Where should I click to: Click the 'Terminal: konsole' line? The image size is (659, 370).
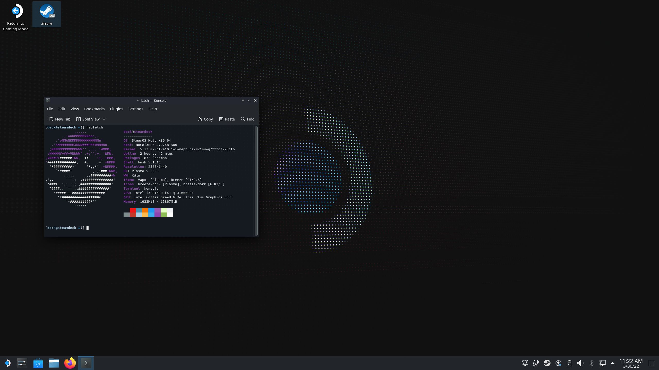[x=141, y=189]
